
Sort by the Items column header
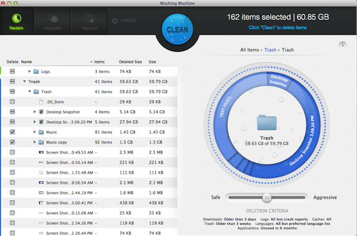(99, 62)
